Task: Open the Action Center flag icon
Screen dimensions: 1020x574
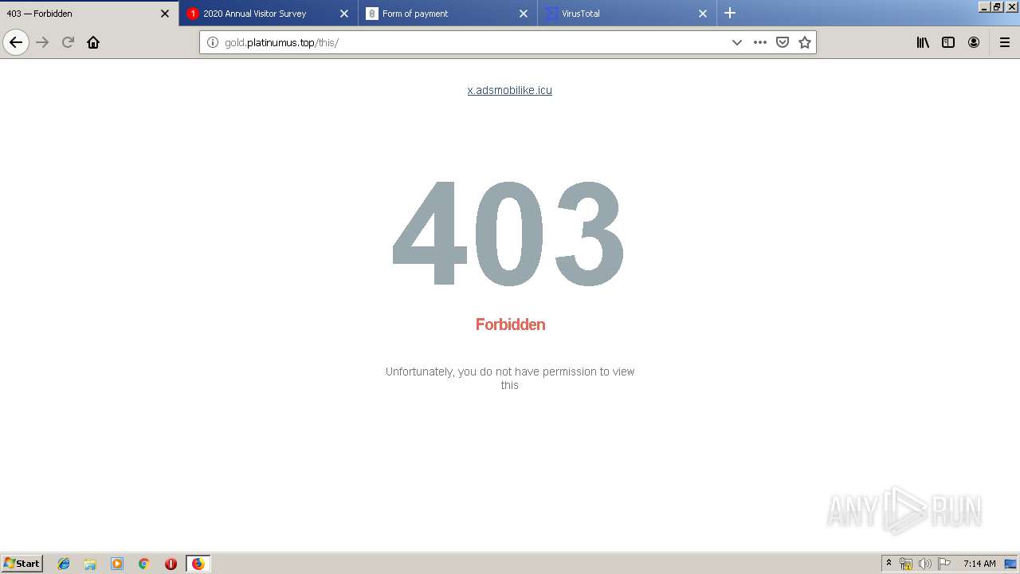Action: [944, 564]
